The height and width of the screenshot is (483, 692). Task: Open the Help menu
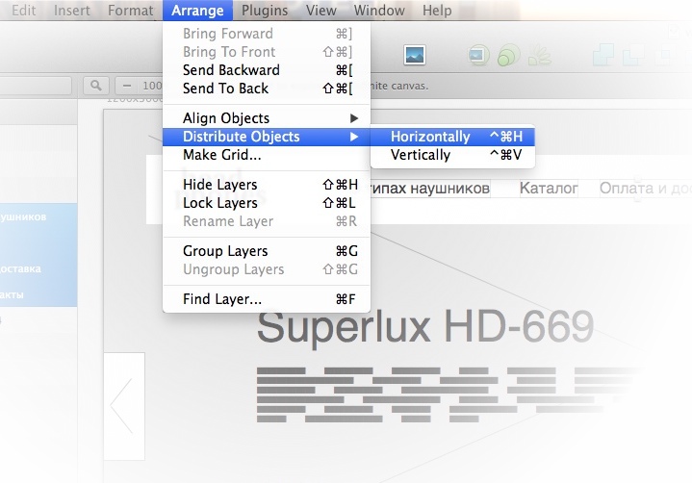[x=437, y=11]
